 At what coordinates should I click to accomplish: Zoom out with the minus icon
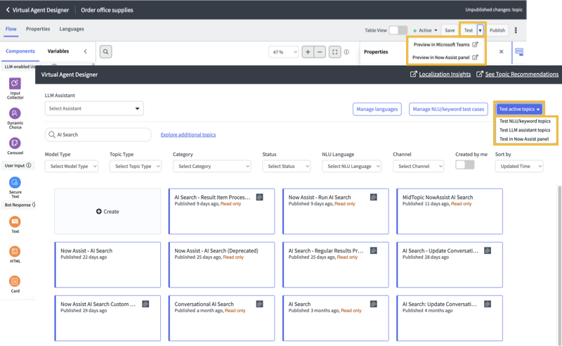tap(320, 52)
